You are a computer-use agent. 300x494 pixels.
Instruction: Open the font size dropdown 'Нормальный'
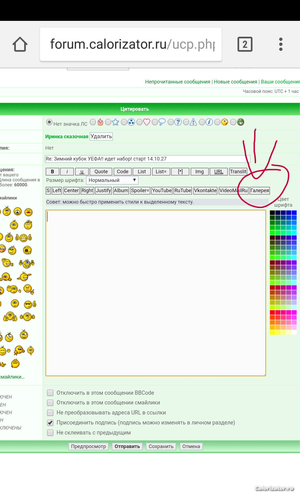point(112,180)
